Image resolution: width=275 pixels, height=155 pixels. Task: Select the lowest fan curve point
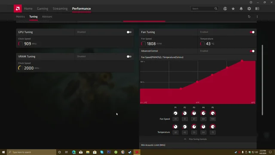click(181, 89)
